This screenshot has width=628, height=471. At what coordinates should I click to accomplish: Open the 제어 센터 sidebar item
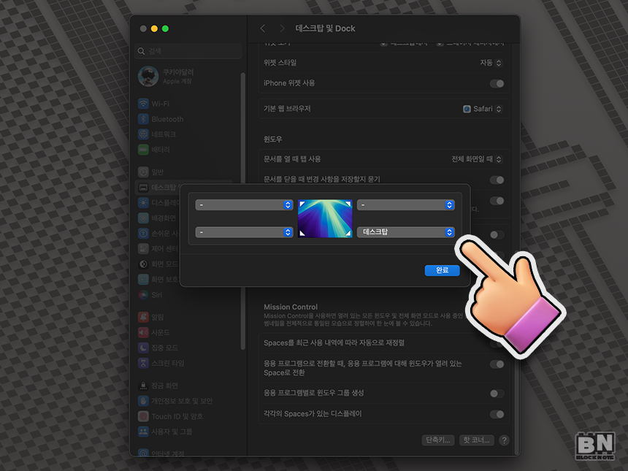tap(158, 249)
